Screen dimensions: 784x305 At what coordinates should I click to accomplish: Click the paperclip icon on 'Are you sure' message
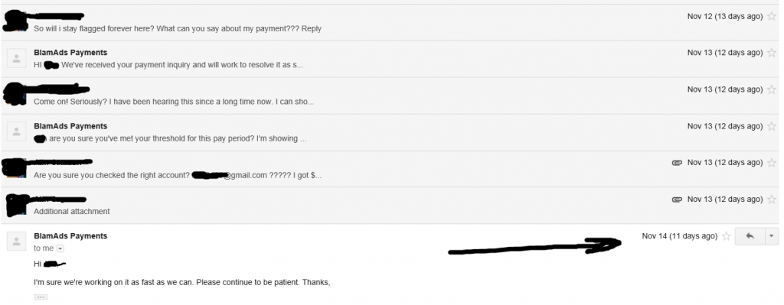coord(677,163)
